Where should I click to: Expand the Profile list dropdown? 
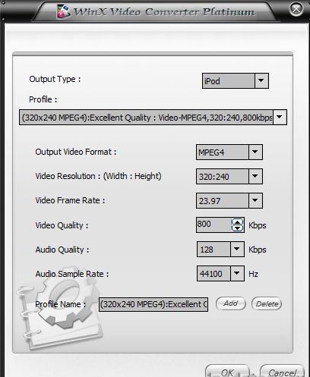tap(280, 117)
